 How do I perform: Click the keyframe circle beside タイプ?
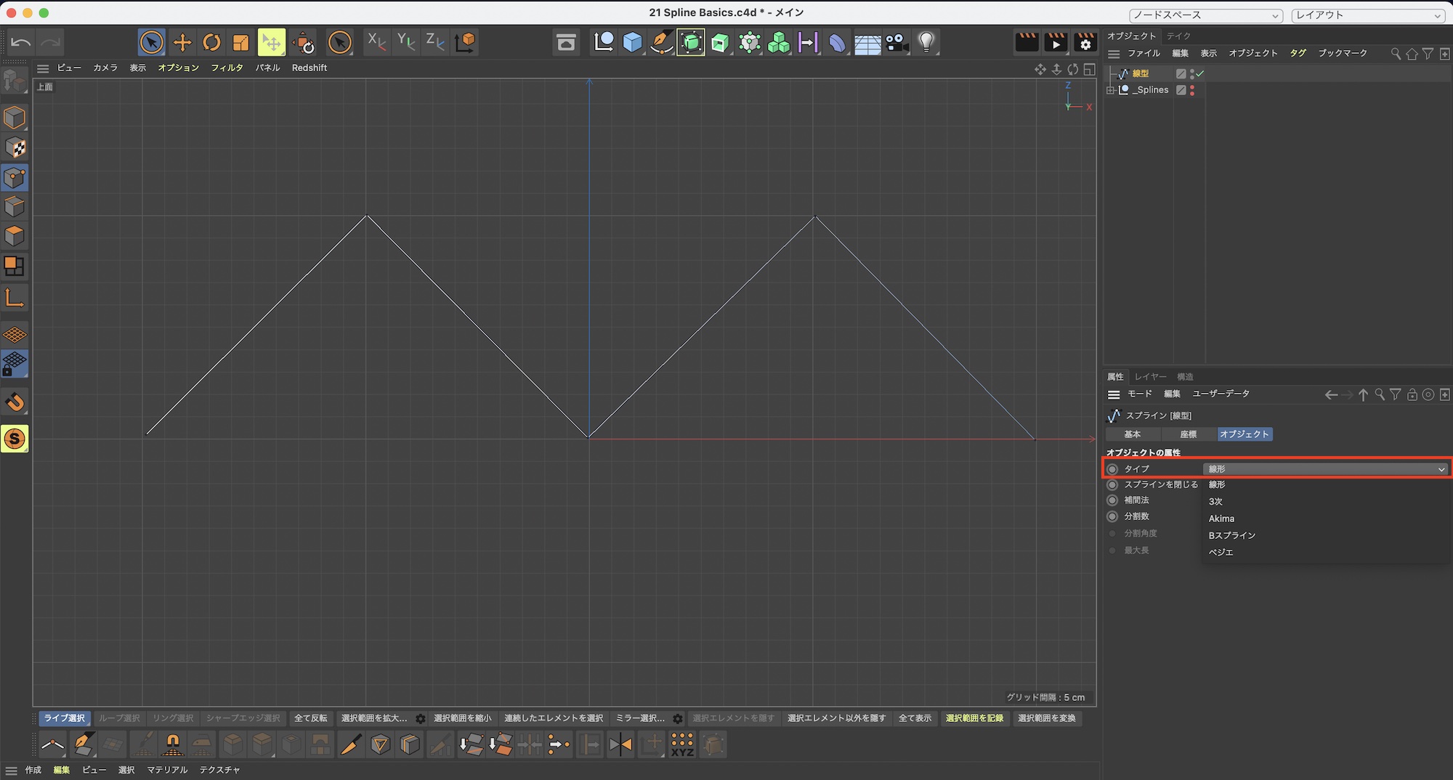pyautogui.click(x=1112, y=469)
